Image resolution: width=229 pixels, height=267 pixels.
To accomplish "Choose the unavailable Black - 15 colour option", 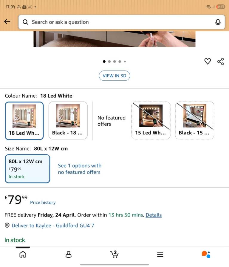I will [194, 121].
